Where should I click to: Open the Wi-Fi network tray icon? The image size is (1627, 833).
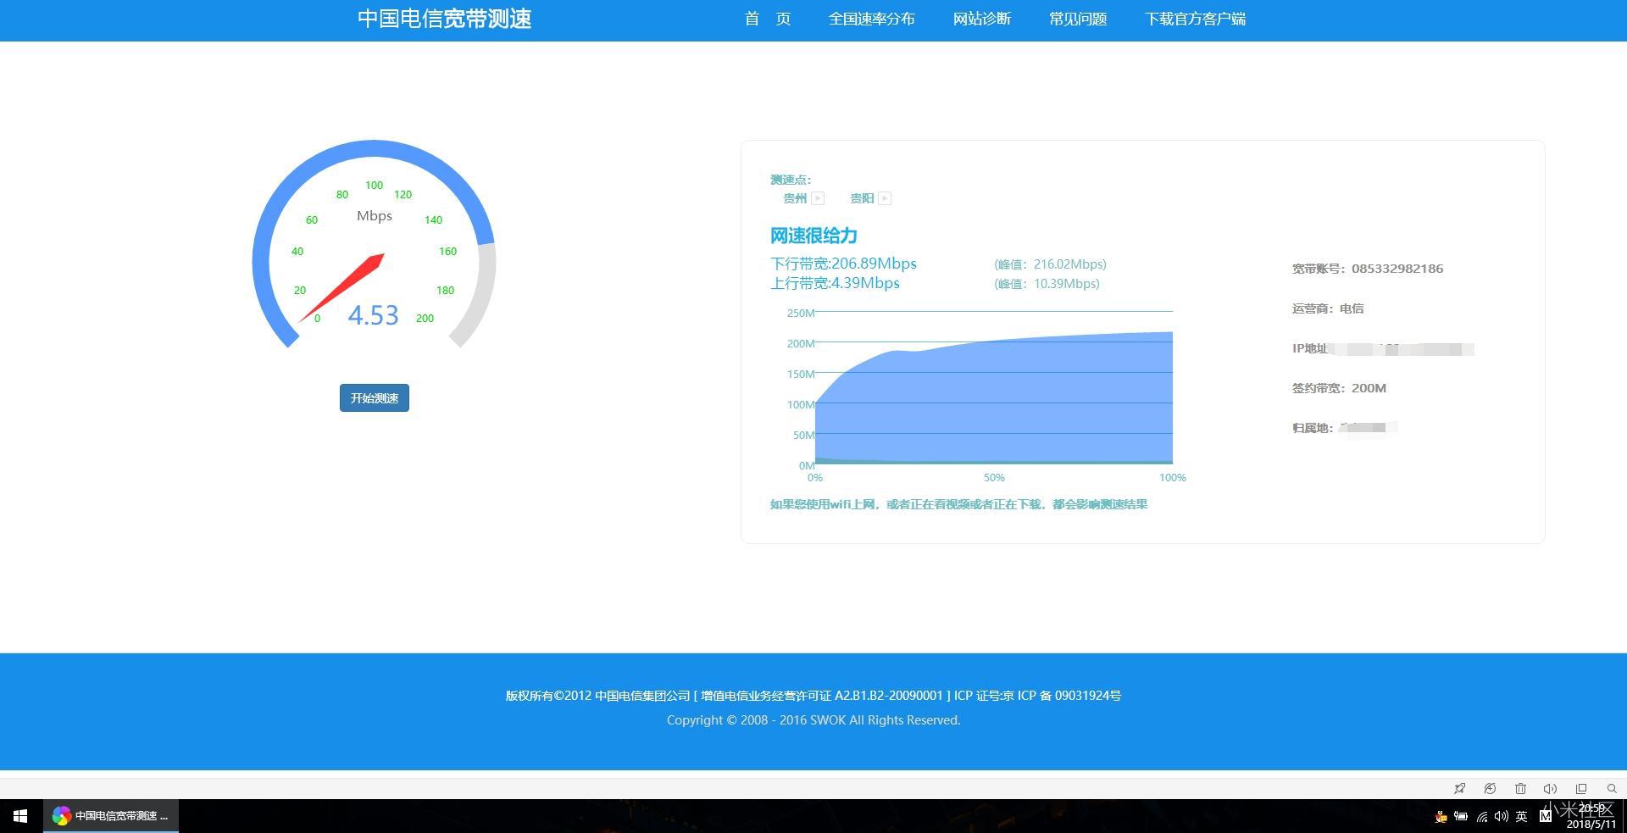pyautogui.click(x=1481, y=816)
